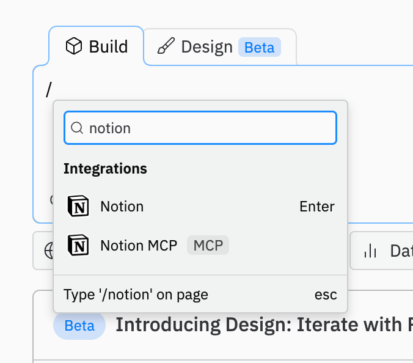Click the bar chart icon at right edge
This screenshot has width=413, height=363.
tap(370, 251)
